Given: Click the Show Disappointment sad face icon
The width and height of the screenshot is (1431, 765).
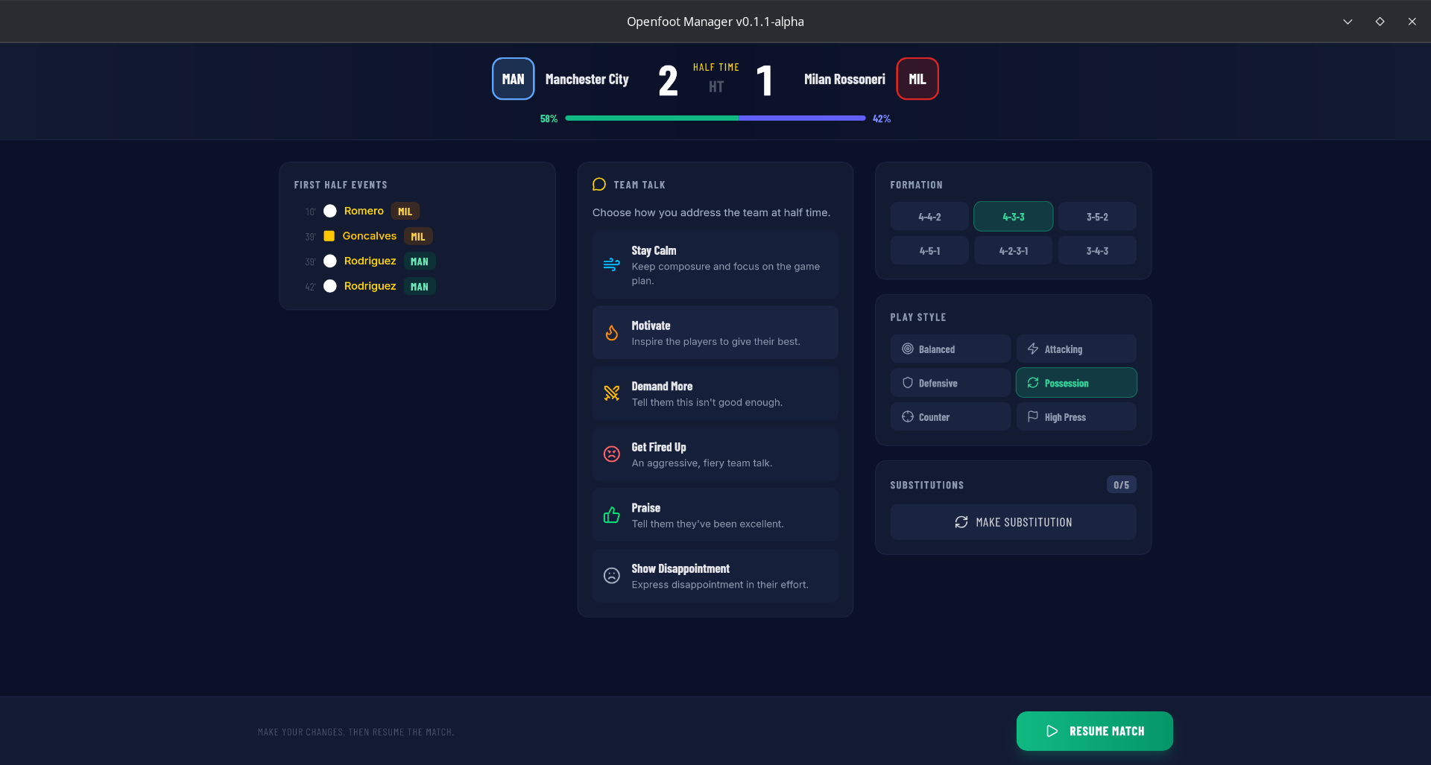Looking at the screenshot, I should 611,576.
